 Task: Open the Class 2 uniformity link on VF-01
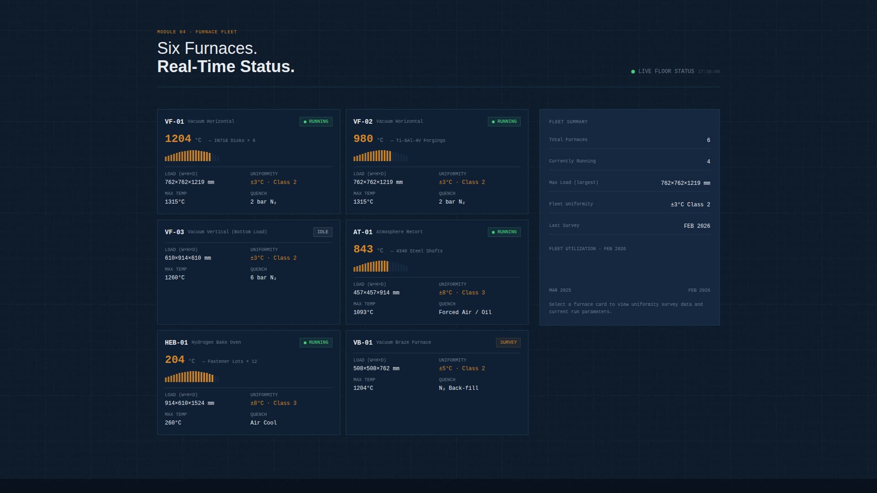pyautogui.click(x=285, y=182)
